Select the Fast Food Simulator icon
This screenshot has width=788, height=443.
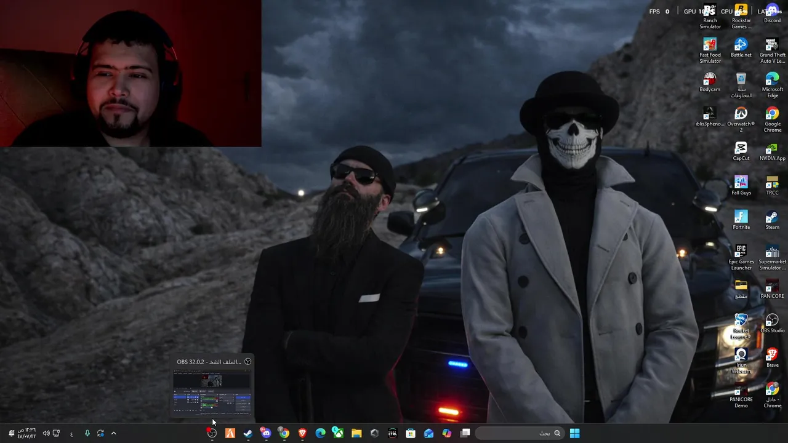tap(710, 51)
